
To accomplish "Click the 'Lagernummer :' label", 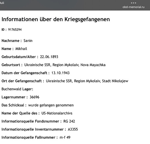I will (x=15, y=97).
